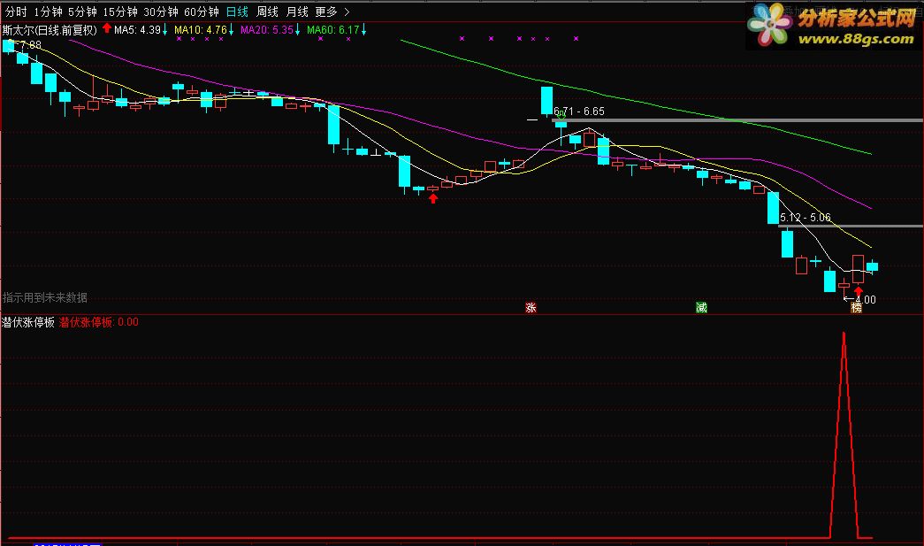The image size is (924, 546).
Task: Select the 60分钟 period tab
Action: pyautogui.click(x=201, y=12)
